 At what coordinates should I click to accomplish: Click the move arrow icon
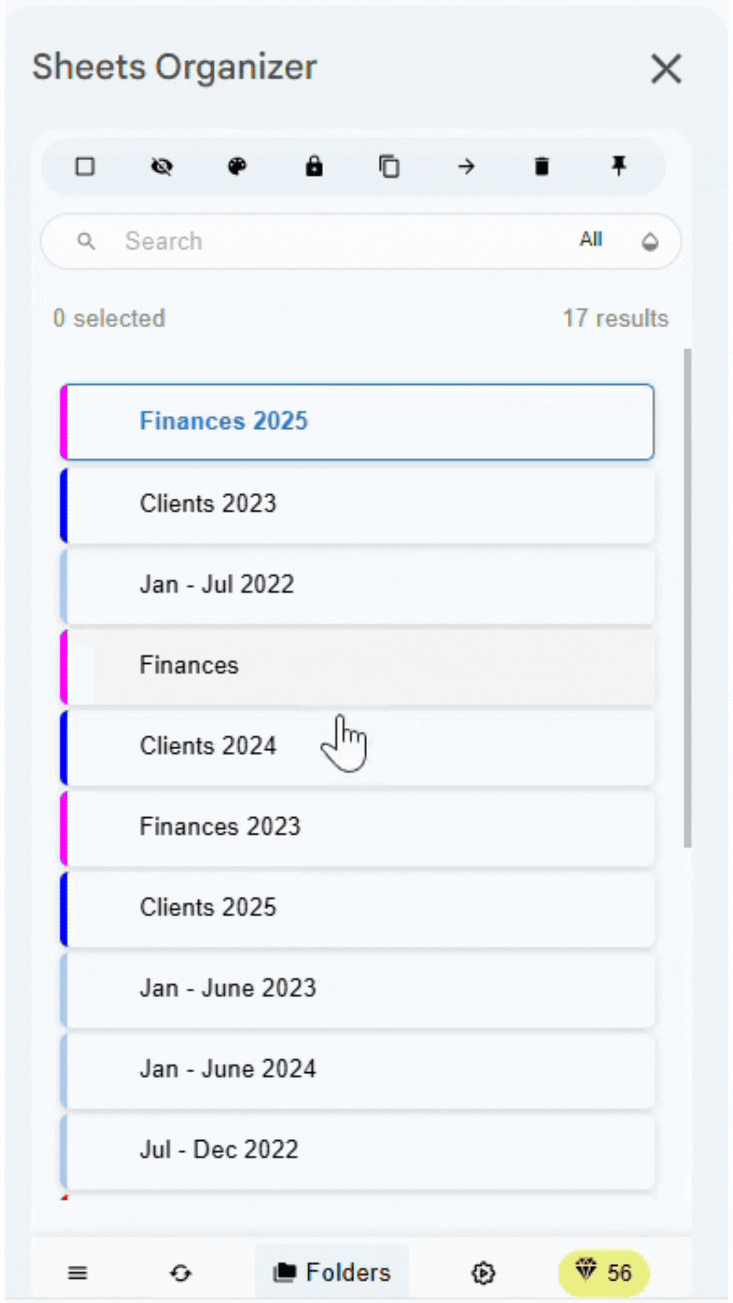coord(466,166)
